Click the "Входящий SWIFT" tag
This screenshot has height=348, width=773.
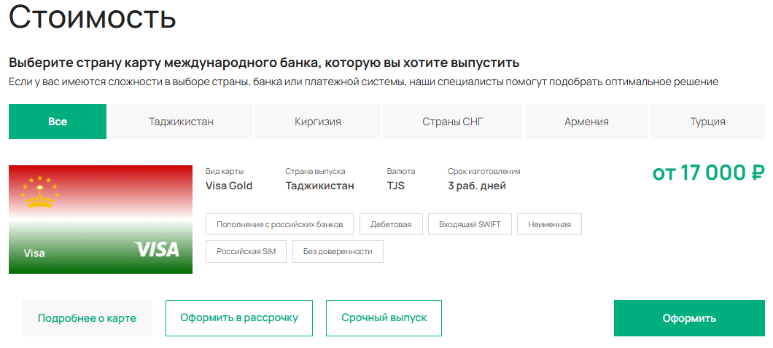click(x=470, y=224)
